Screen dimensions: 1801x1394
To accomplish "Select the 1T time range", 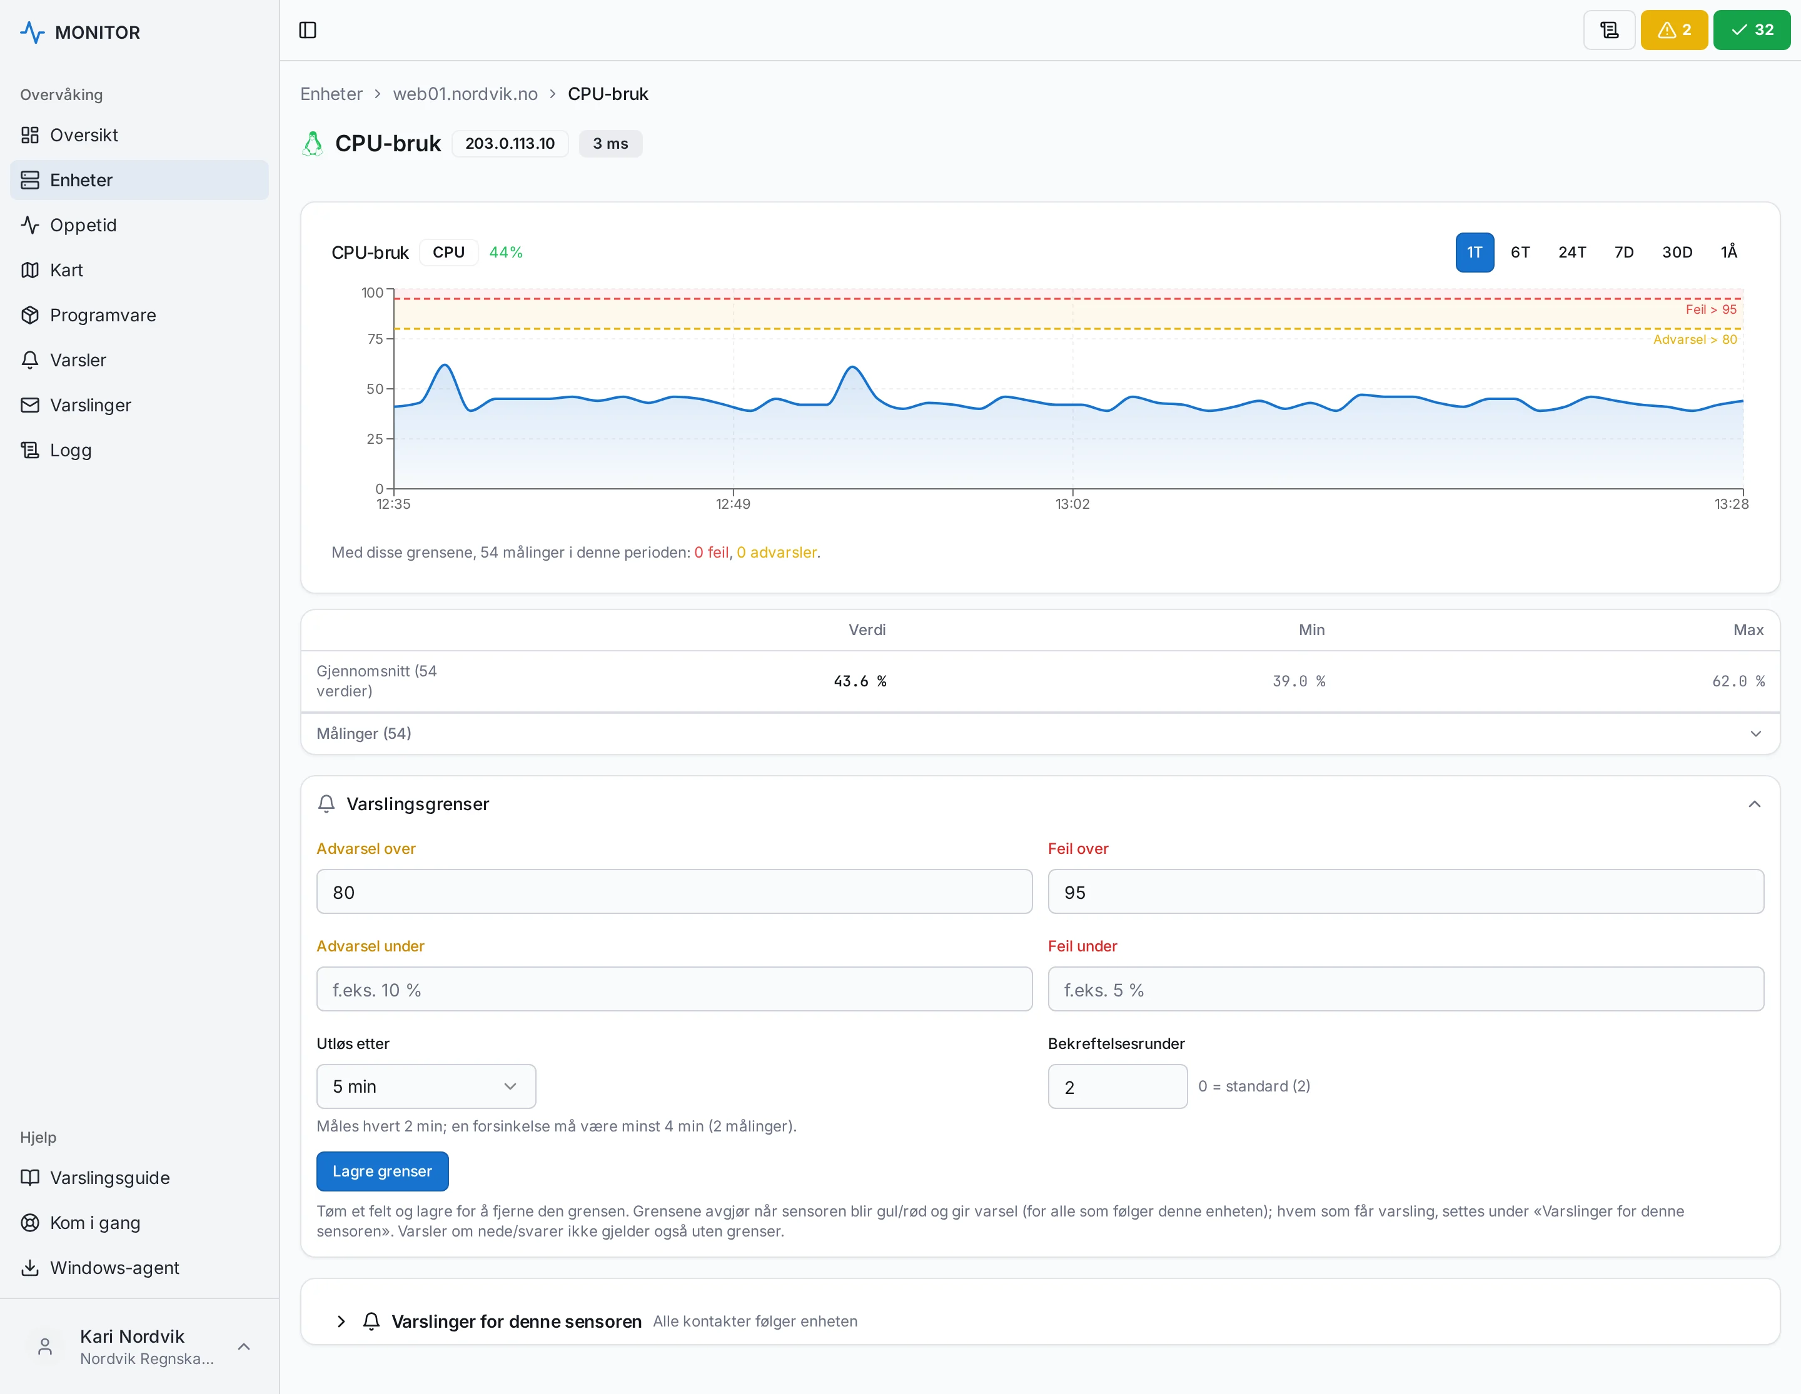I will click(x=1475, y=253).
